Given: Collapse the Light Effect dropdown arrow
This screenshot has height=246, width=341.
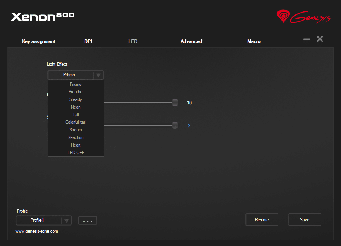Looking at the screenshot, I should (x=98, y=75).
